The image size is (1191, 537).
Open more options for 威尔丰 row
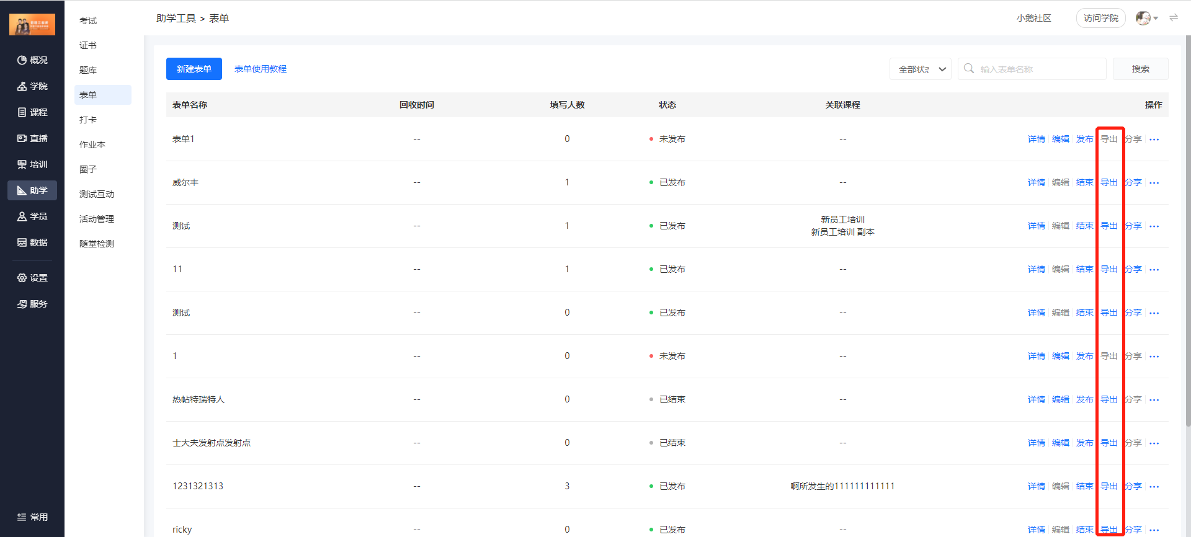1154,183
